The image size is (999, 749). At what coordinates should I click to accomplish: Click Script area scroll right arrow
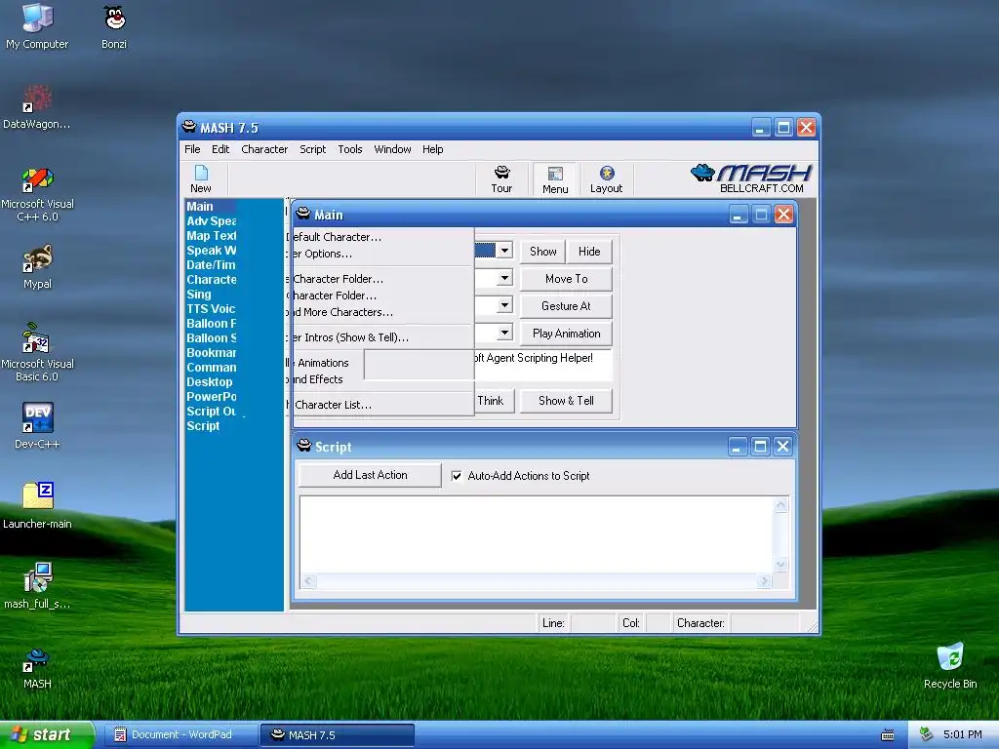(x=764, y=581)
